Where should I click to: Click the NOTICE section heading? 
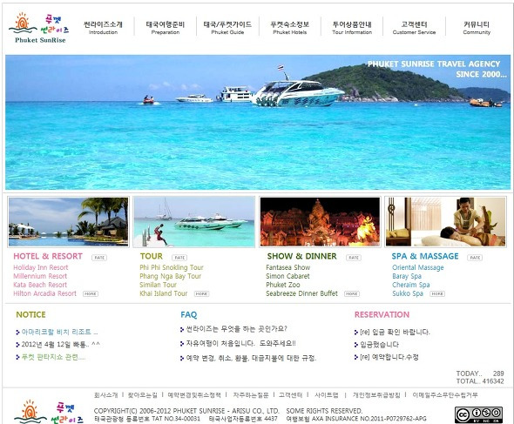point(30,314)
